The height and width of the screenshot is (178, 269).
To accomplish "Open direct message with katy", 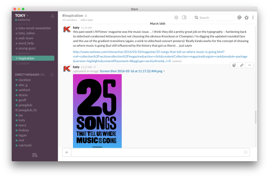I will click(x=22, y=120).
